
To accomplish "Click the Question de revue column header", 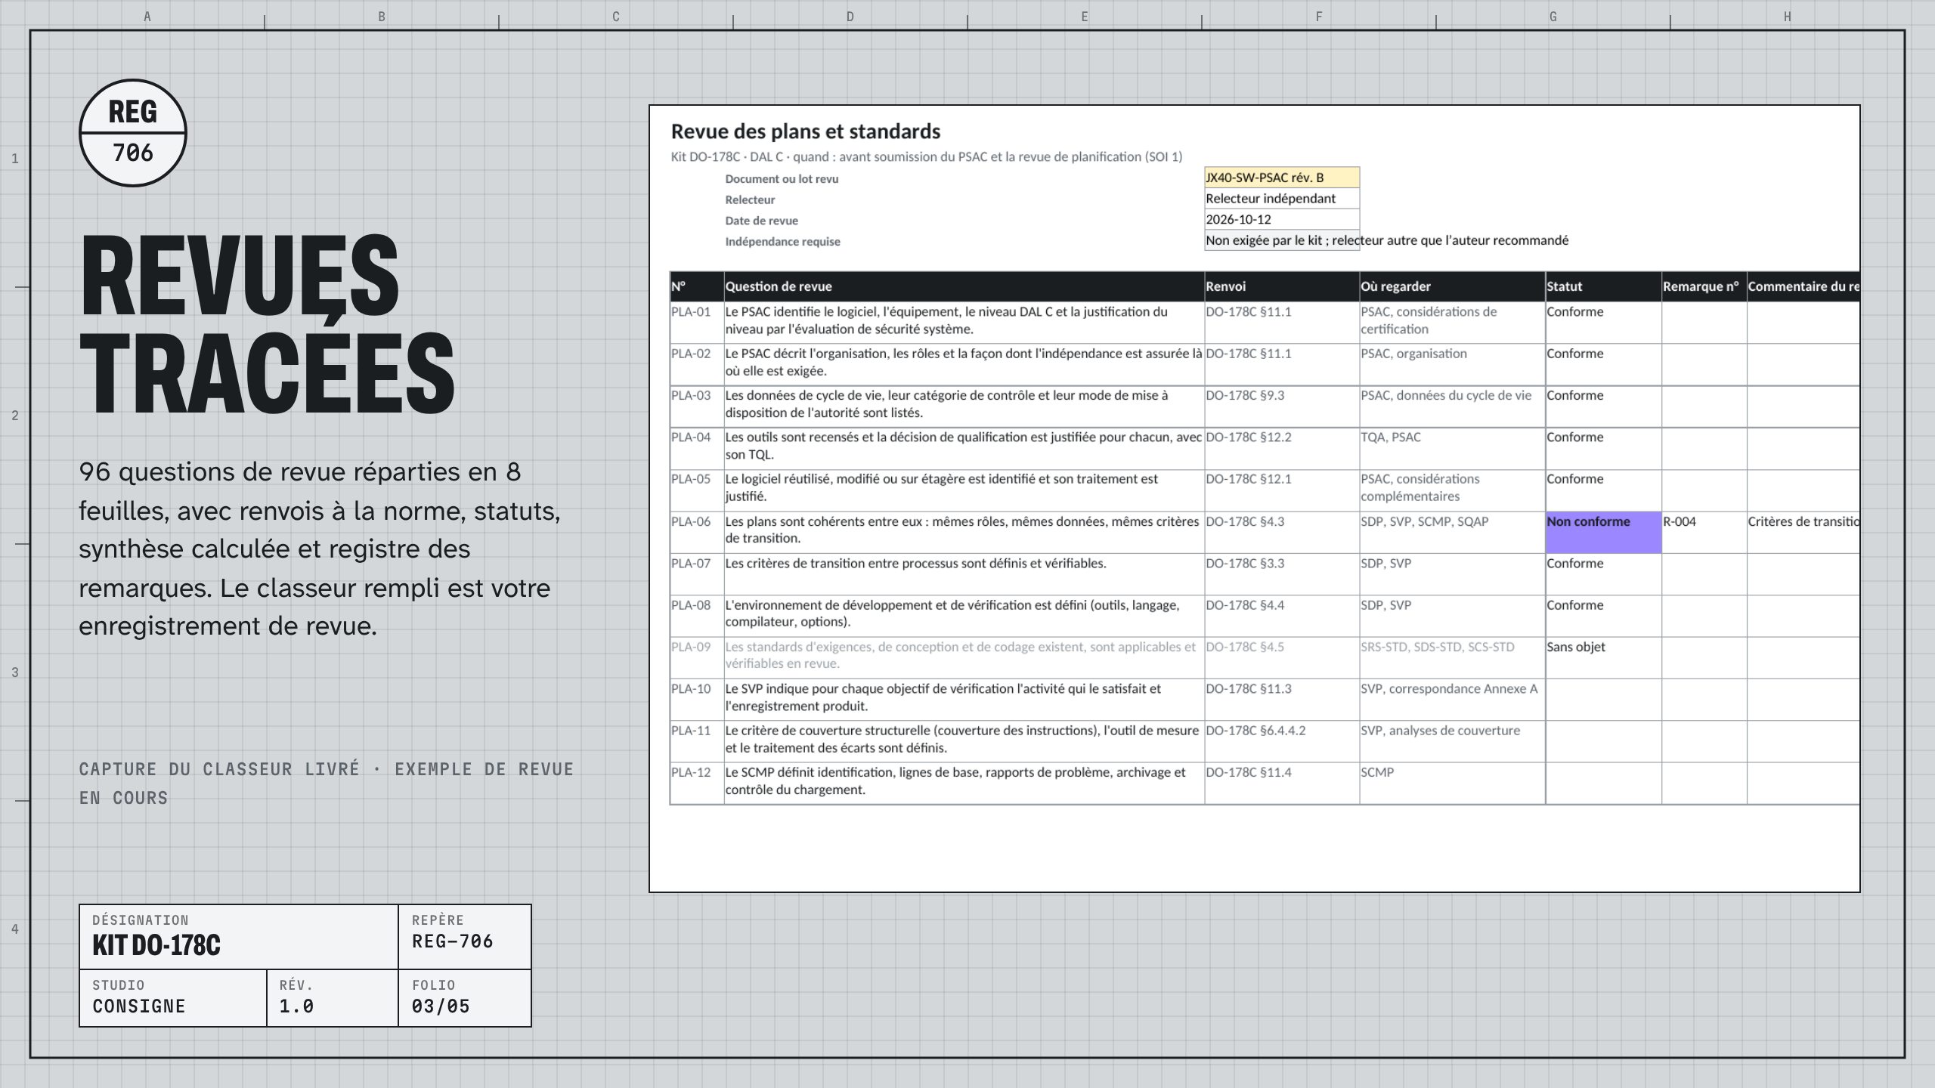I will (964, 286).
